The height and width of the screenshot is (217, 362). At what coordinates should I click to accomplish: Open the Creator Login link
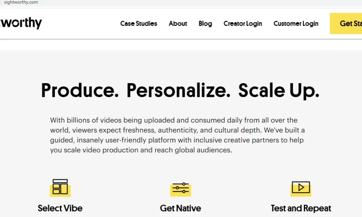[243, 24]
